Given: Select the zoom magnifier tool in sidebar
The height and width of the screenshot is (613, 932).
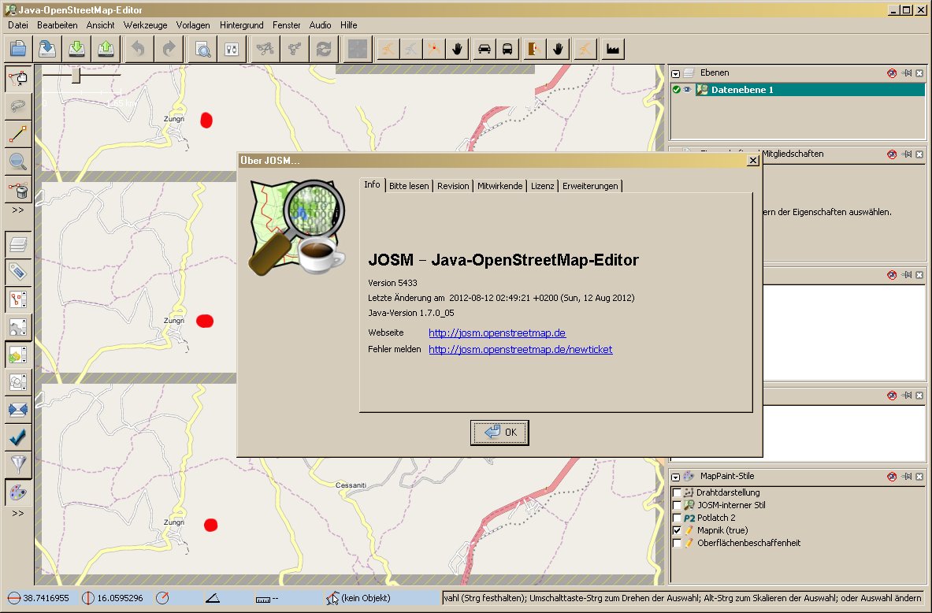Looking at the screenshot, I should (18, 162).
